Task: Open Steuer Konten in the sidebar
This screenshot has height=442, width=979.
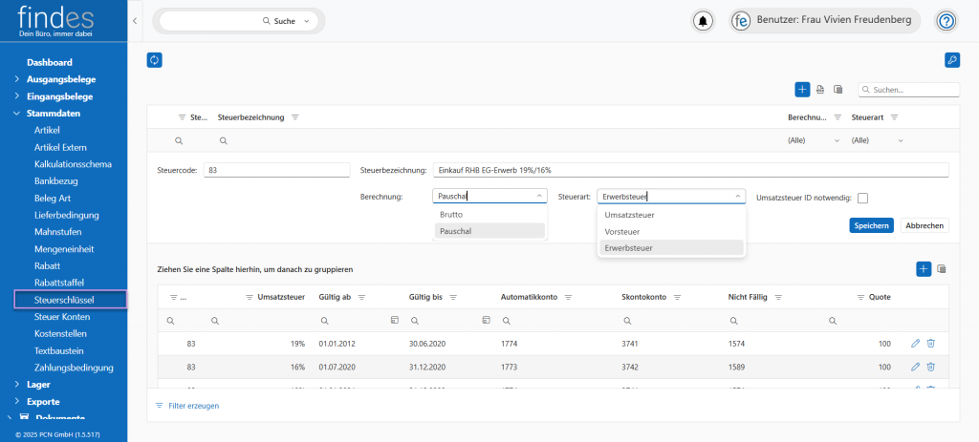Action: point(61,317)
